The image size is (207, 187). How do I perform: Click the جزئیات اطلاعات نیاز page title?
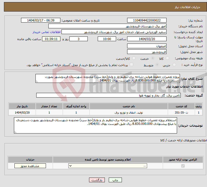tap(188, 7)
